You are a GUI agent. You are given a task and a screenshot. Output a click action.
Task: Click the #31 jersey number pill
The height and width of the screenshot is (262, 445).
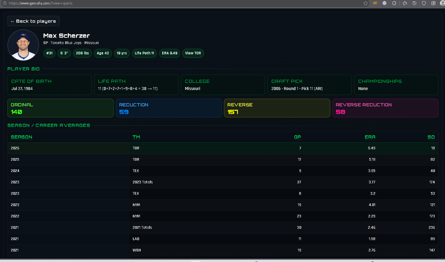tap(49, 53)
